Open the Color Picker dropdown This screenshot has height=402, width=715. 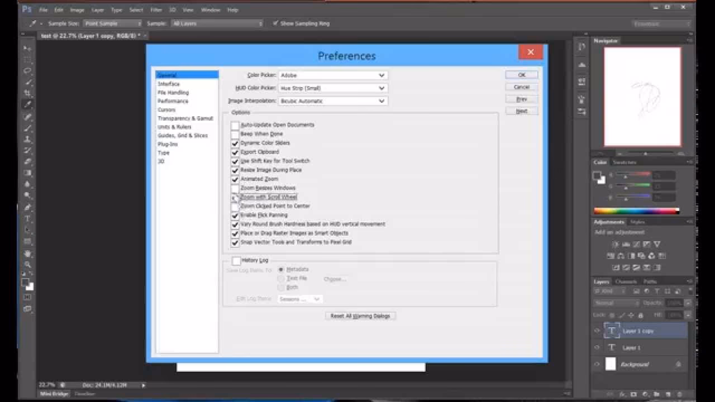tap(333, 75)
